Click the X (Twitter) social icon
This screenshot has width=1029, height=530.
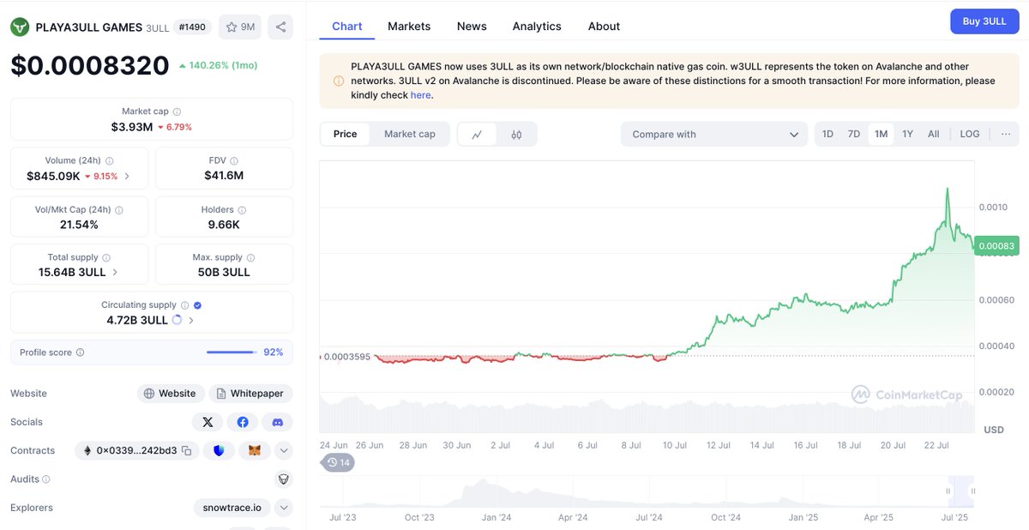pyautogui.click(x=208, y=422)
